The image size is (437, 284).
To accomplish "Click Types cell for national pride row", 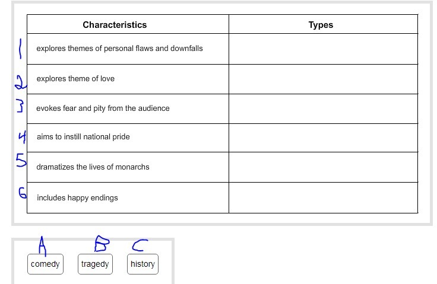I will (x=323, y=138).
